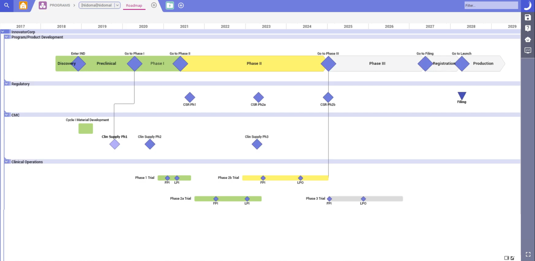This screenshot has height=261, width=535.
Task: Click the settings panel icon below the robot
Action: tap(528, 50)
